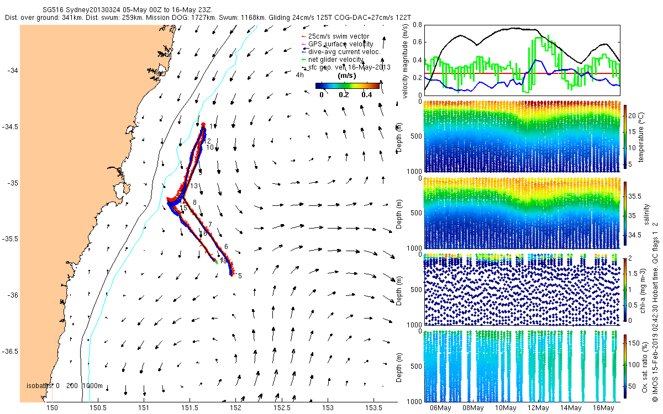Click the '1.5' tick on the chl-a colorbar
The image size is (663, 414).
point(634,273)
